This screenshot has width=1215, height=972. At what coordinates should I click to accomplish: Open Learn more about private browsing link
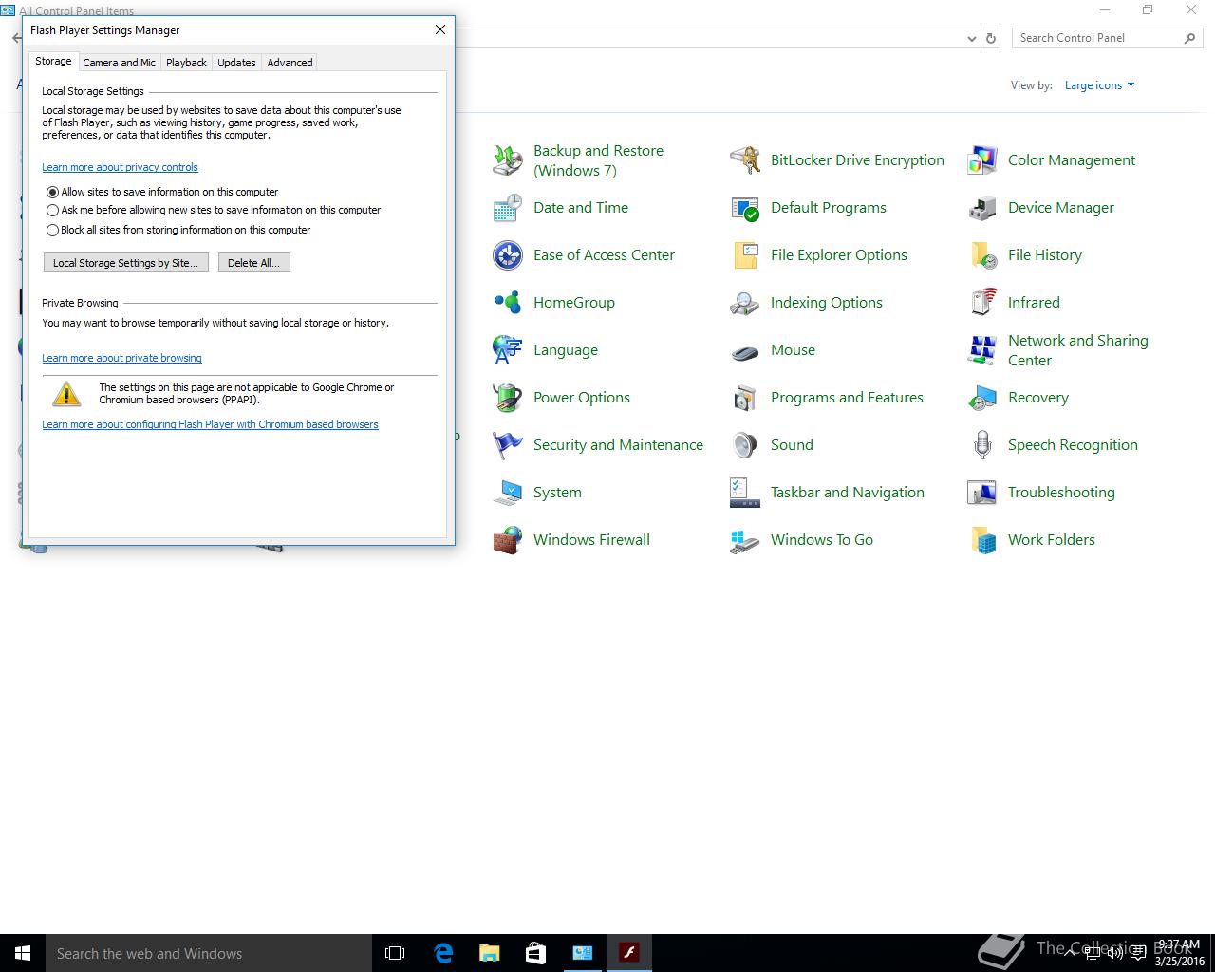[121, 358]
